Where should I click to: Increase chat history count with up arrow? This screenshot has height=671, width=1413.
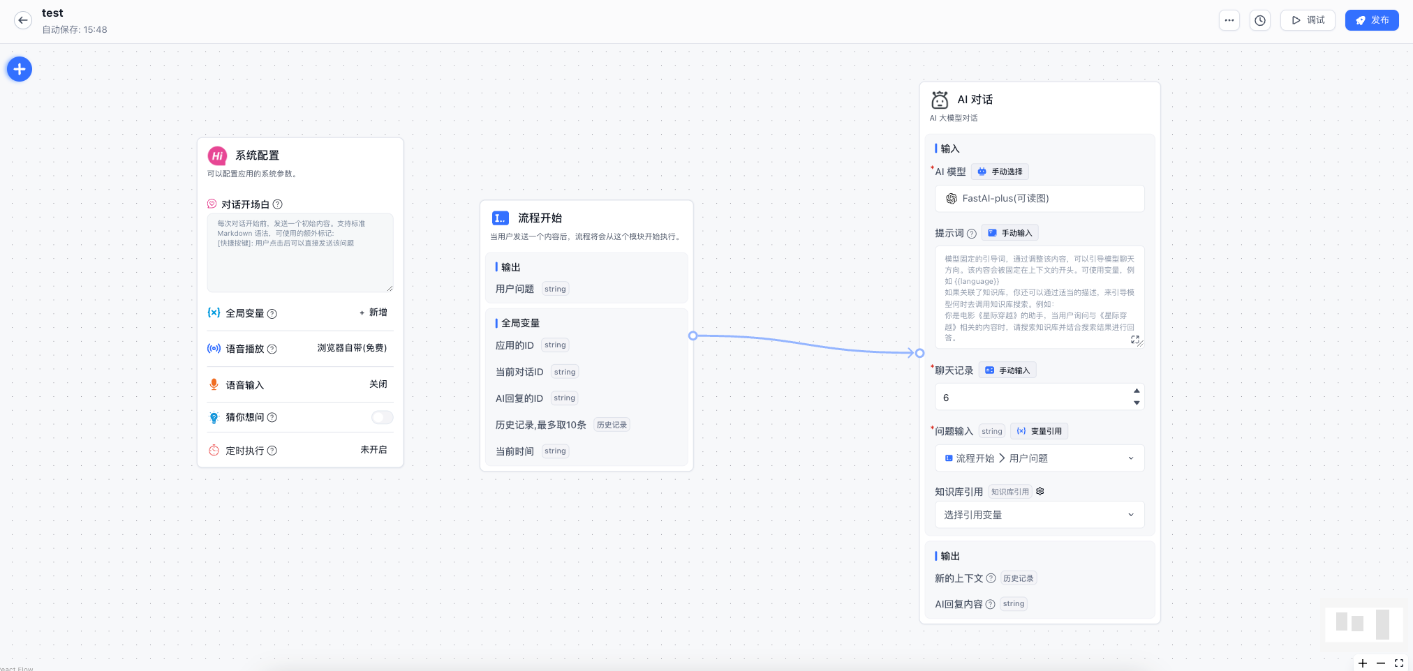tap(1137, 391)
